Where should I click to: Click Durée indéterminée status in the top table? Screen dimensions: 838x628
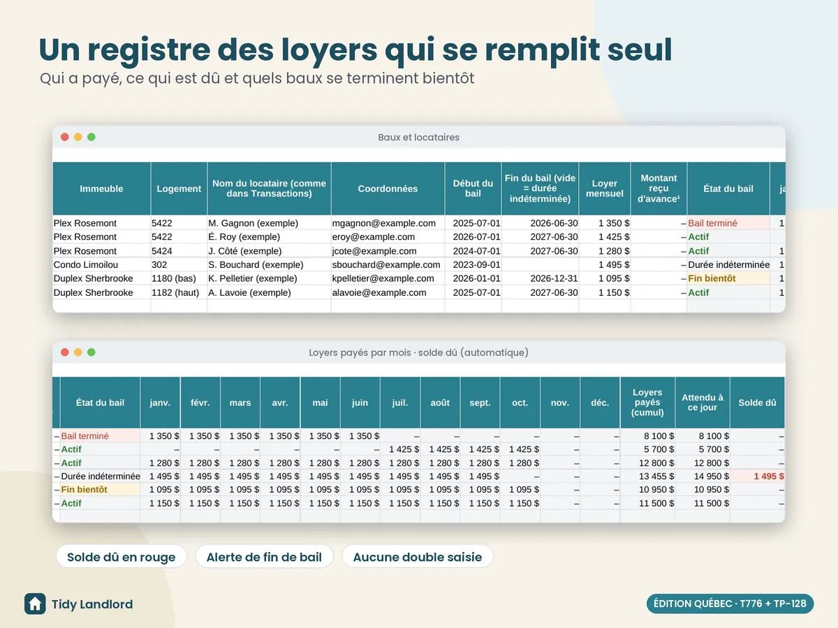[x=728, y=264]
